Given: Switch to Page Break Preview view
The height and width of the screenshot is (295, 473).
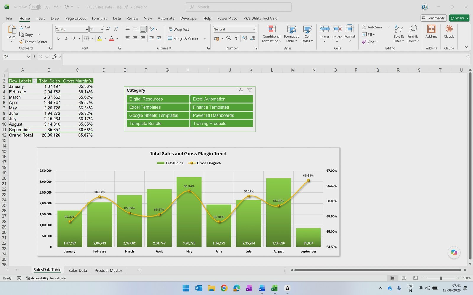Looking at the screenshot, I should [x=415, y=278].
